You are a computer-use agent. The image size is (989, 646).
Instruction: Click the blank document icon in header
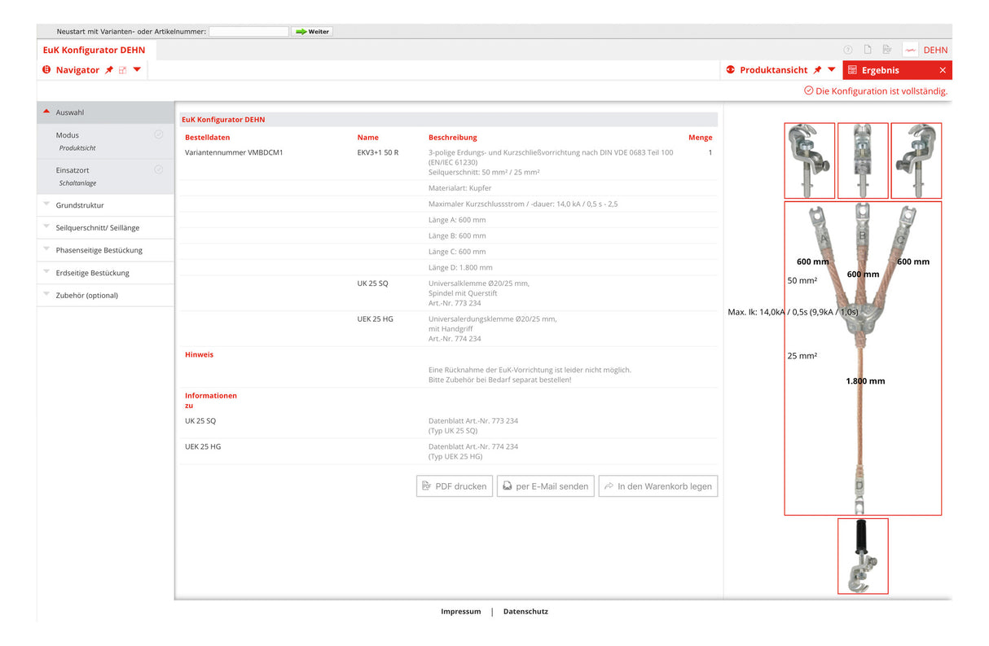click(868, 50)
